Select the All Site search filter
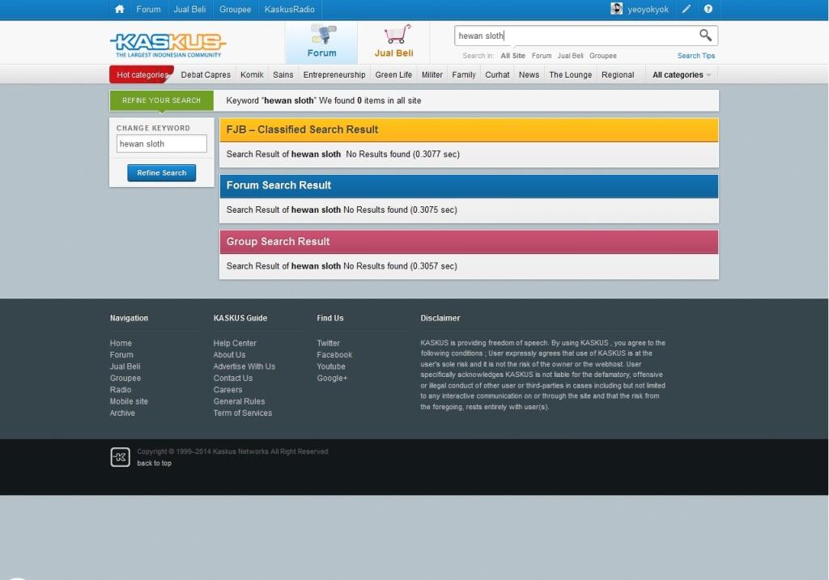The width and height of the screenshot is (829, 580). coord(512,56)
